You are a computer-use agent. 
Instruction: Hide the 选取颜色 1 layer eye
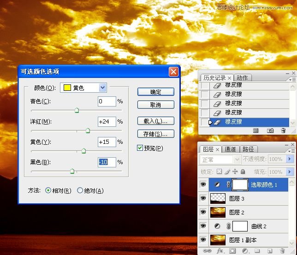click(203, 184)
